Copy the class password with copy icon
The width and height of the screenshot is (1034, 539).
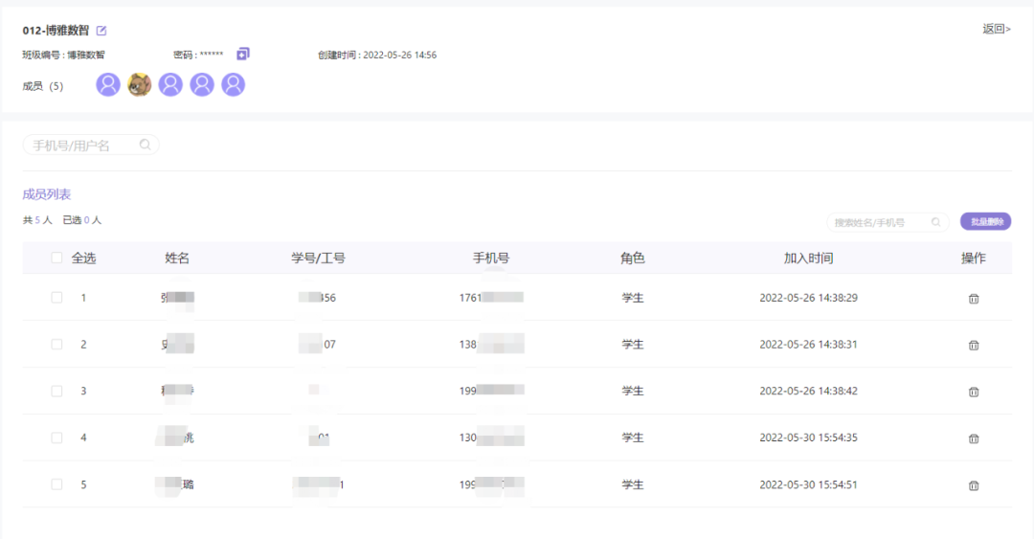coord(242,55)
